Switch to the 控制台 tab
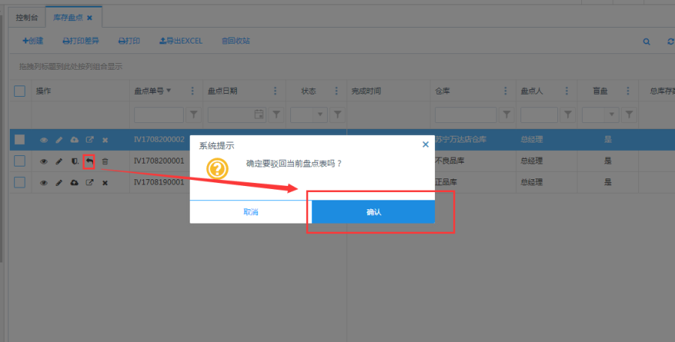Screen dimensions: 675x342 pos(27,16)
